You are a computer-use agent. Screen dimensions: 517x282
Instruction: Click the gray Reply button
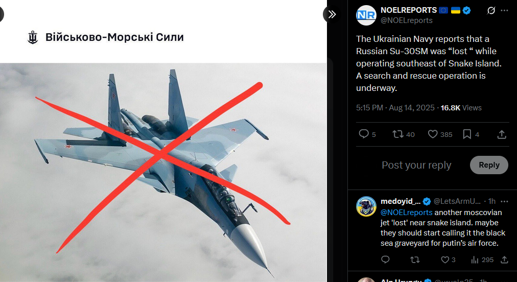click(x=489, y=165)
